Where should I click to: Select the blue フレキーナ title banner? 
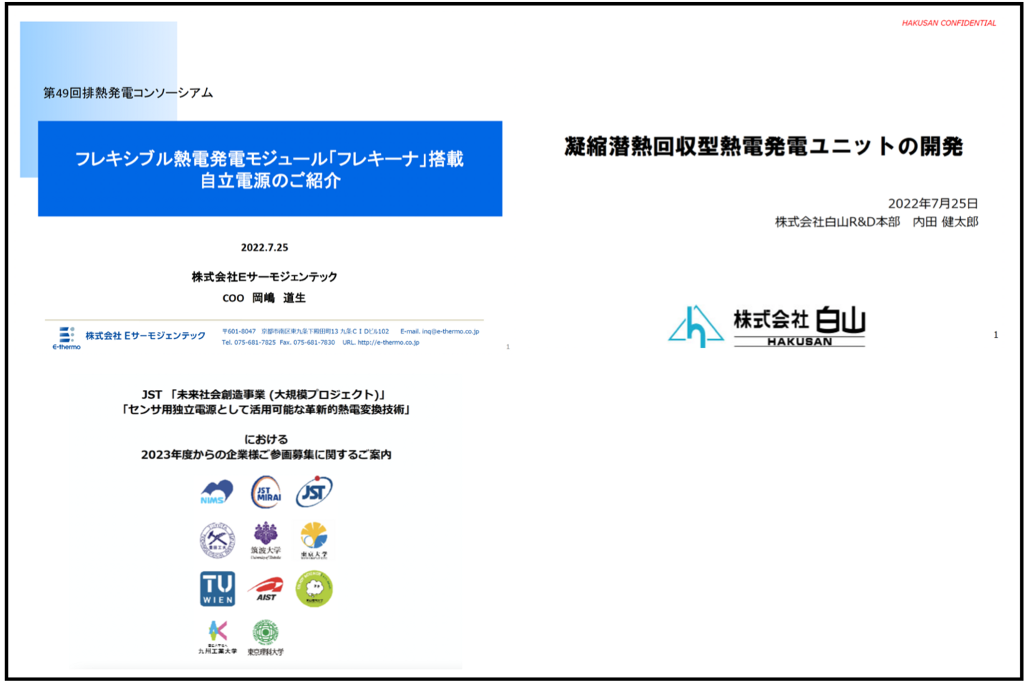click(x=270, y=169)
